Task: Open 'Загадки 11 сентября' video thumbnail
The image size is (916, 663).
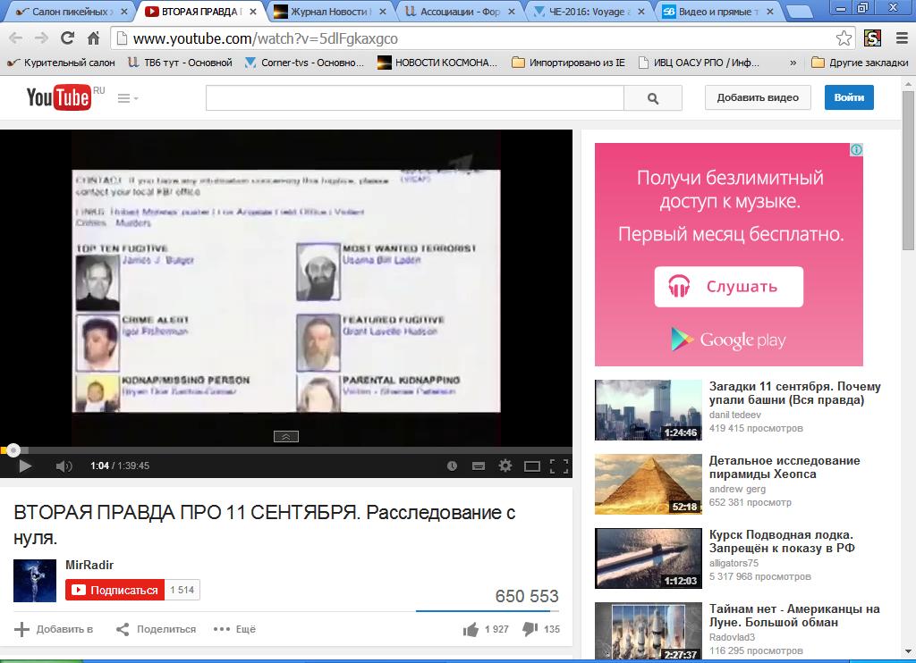Action: click(649, 410)
